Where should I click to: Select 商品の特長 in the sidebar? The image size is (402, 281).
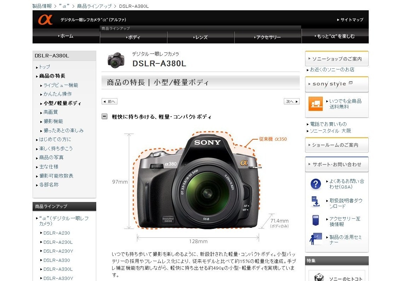[x=52, y=76]
